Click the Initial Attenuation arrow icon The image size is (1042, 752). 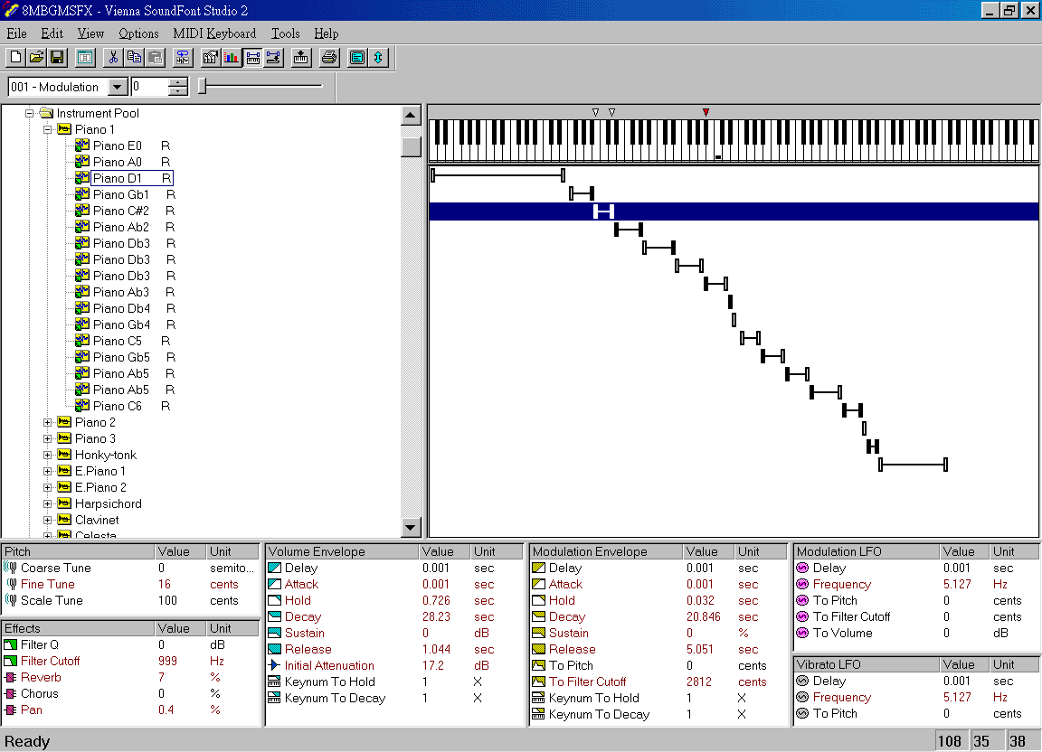click(274, 665)
